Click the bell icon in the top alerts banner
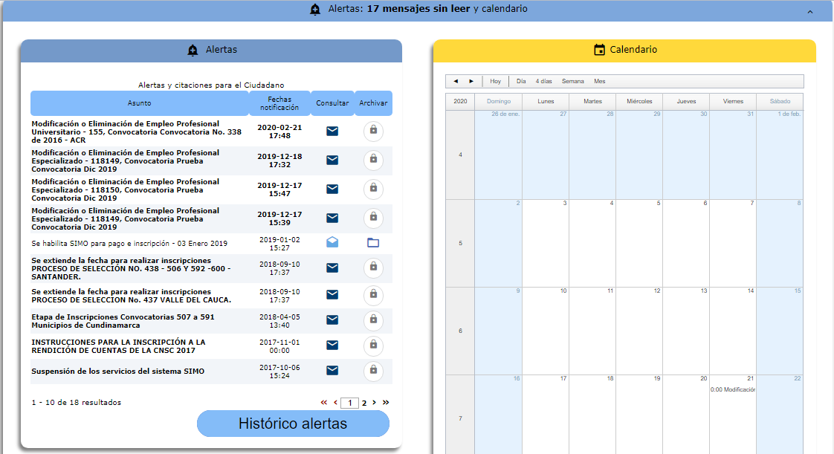Image resolution: width=834 pixels, height=454 pixels. click(x=315, y=10)
